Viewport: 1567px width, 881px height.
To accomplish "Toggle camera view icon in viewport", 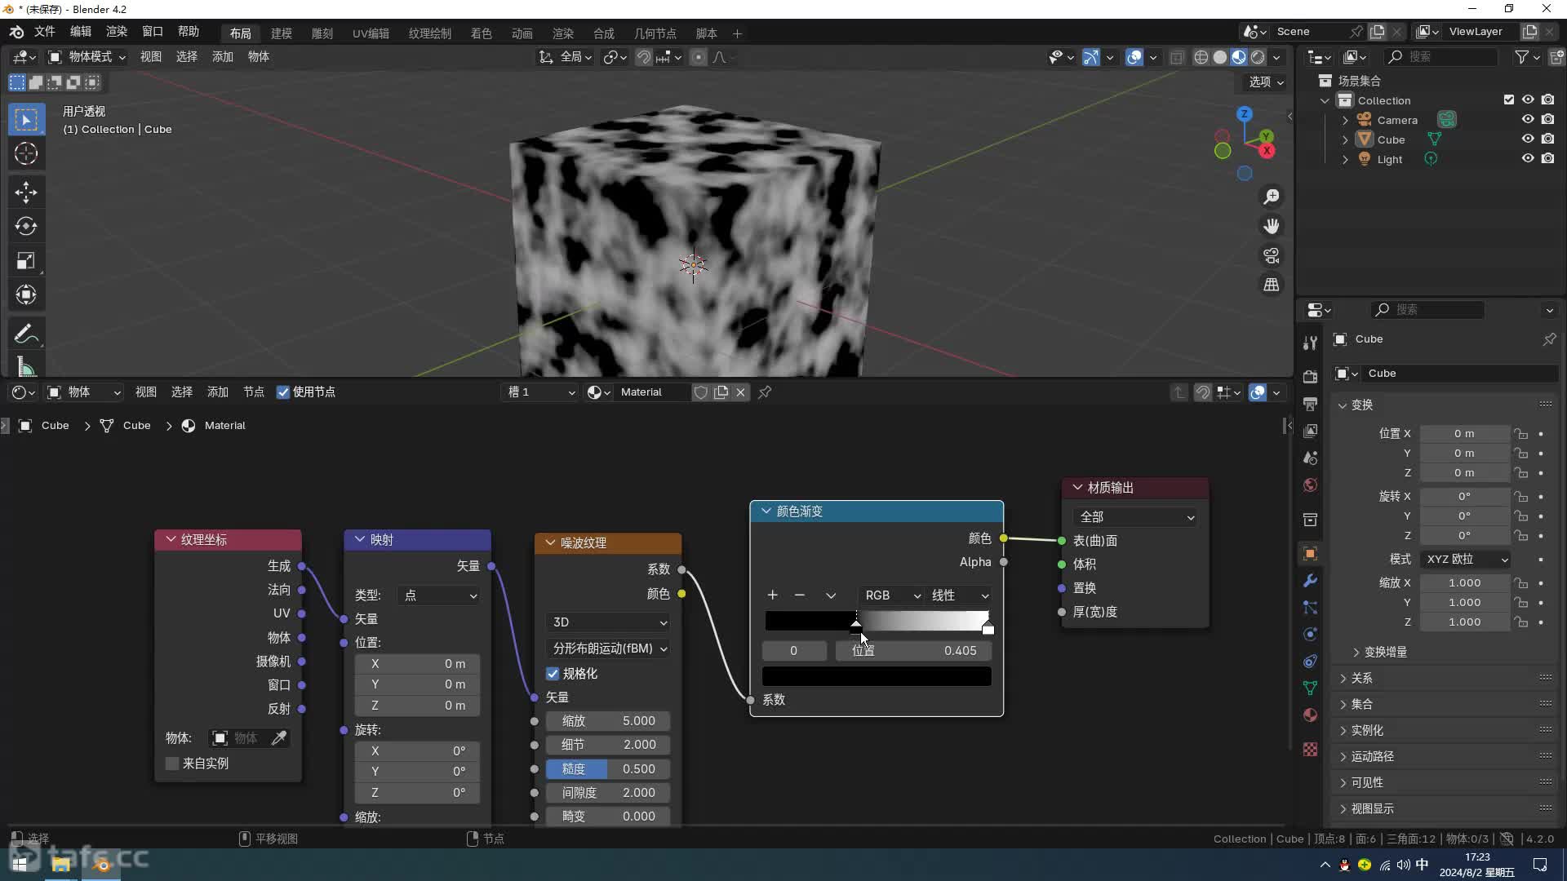I will pyautogui.click(x=1272, y=255).
